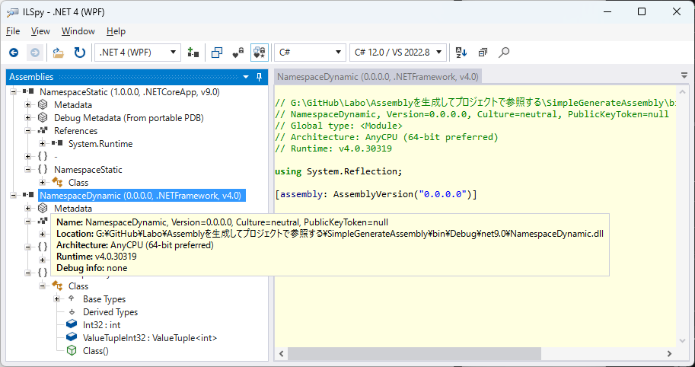The height and width of the screenshot is (367, 695).
Task: Click the '// Runtime: v4.0.30319' comment line
Action: click(x=333, y=148)
